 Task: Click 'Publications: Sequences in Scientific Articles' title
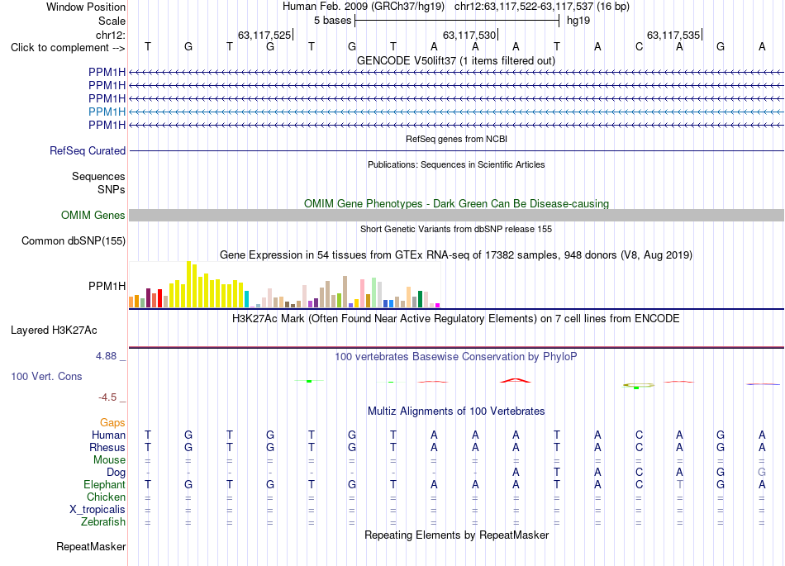click(456, 164)
